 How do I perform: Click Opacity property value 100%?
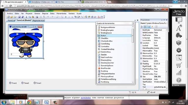click(x=160, y=61)
